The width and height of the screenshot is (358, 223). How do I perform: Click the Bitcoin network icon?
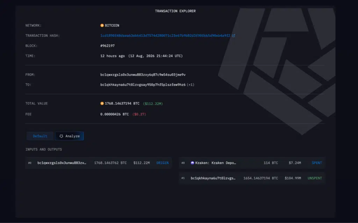(x=102, y=25)
